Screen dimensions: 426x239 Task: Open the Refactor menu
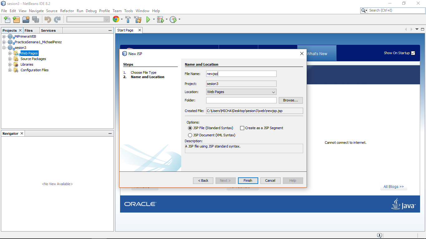(x=67, y=11)
